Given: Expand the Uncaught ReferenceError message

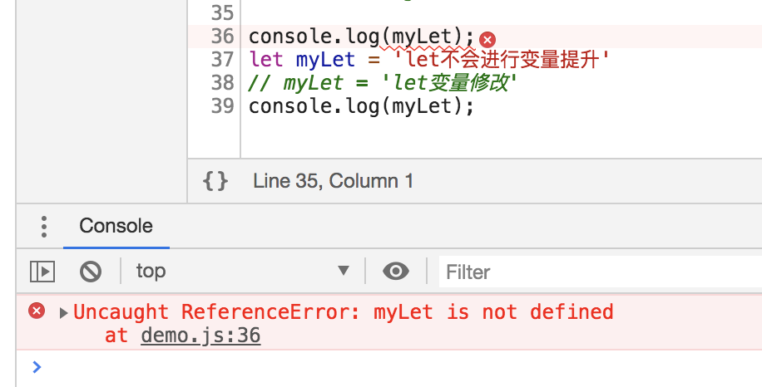Looking at the screenshot, I should coord(64,313).
